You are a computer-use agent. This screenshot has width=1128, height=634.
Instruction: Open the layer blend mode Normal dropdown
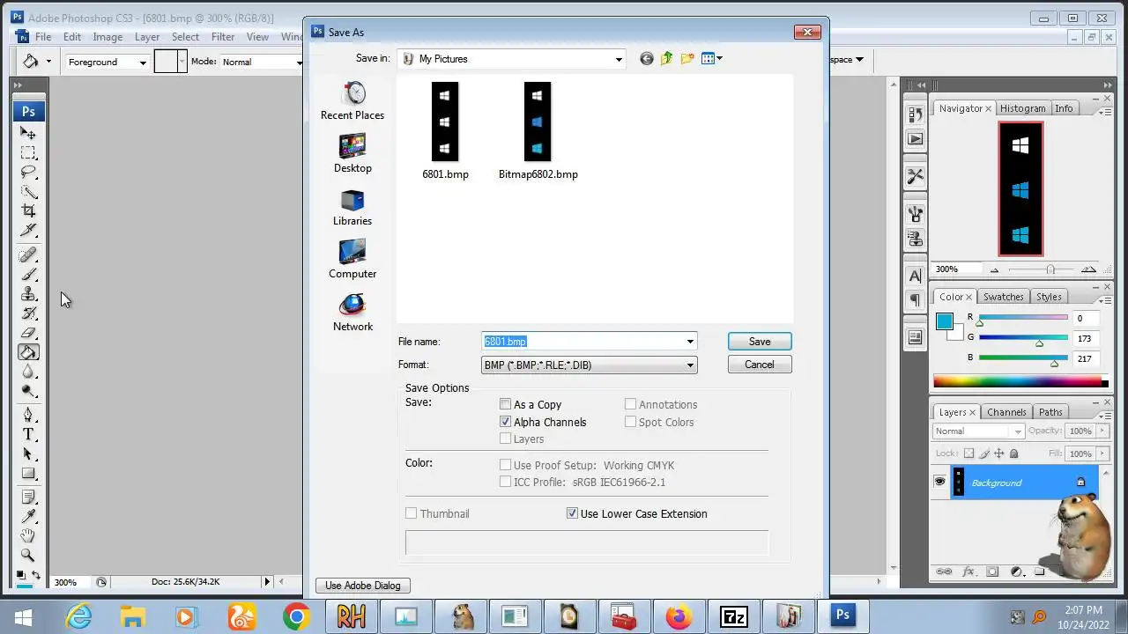tap(978, 431)
